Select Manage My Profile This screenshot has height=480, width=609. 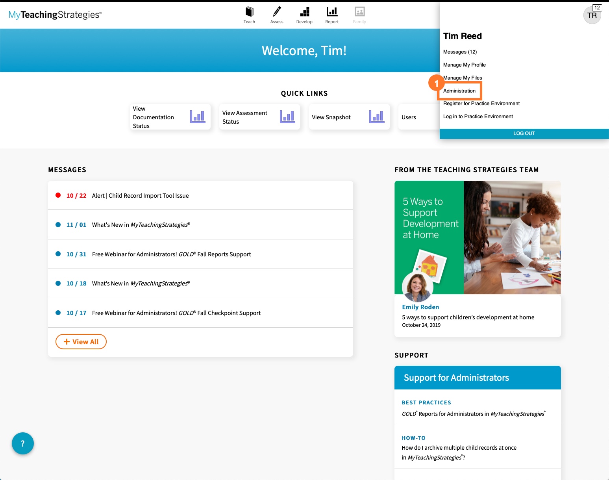[465, 65]
